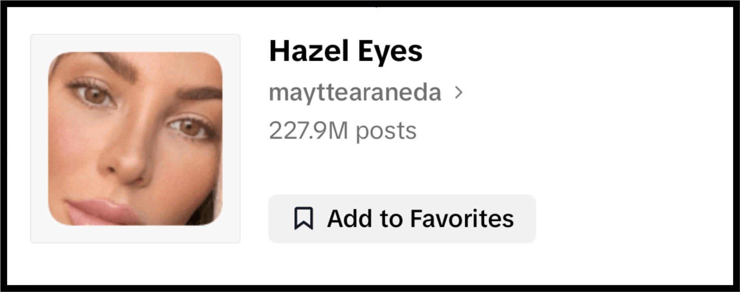The height and width of the screenshot is (292, 740).
Task: Click the right-facing arrow beside mayttearaneda
Action: 460,92
